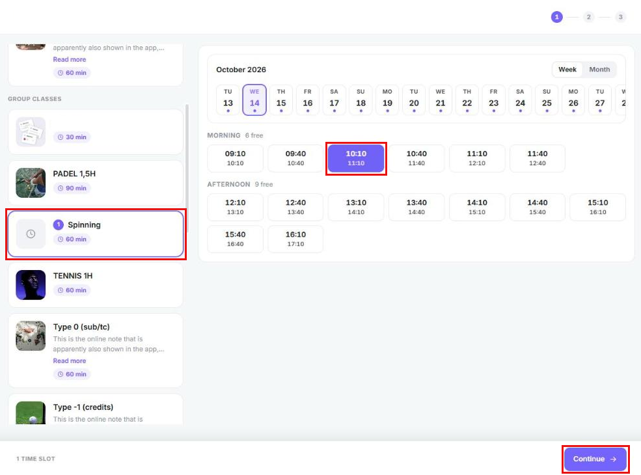Switch to the Week view tab
The width and height of the screenshot is (641, 475).
click(567, 70)
